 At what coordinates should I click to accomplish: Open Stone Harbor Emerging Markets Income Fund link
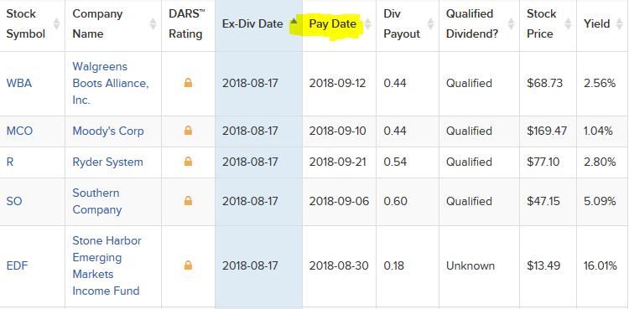(x=107, y=265)
